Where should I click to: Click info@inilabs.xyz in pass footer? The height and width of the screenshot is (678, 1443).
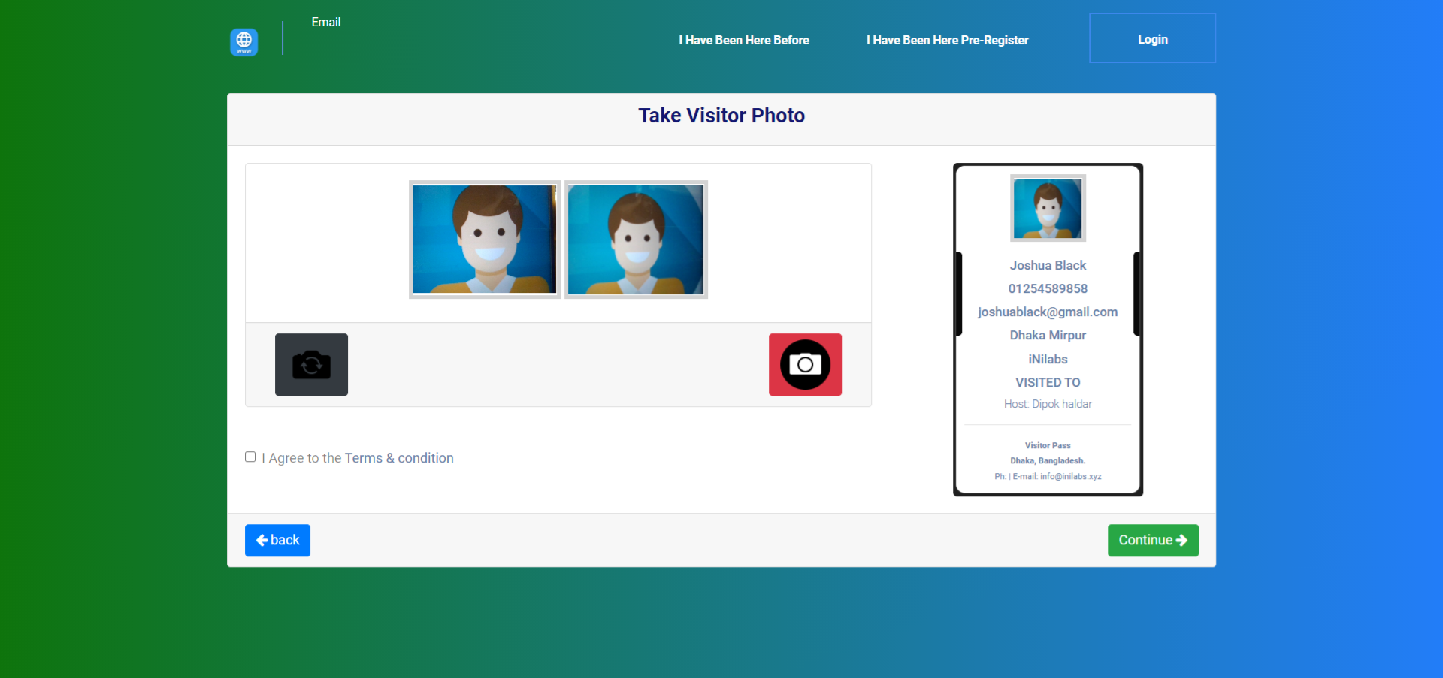point(1070,476)
